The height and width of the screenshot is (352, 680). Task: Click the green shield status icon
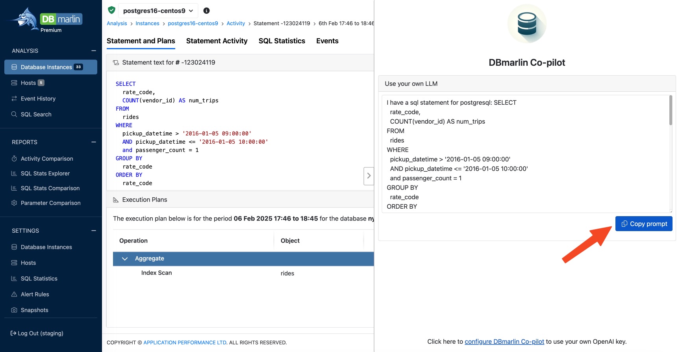pyautogui.click(x=111, y=10)
